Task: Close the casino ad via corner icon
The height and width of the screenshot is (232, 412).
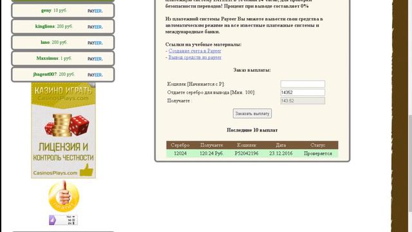Action: tap(92, 84)
